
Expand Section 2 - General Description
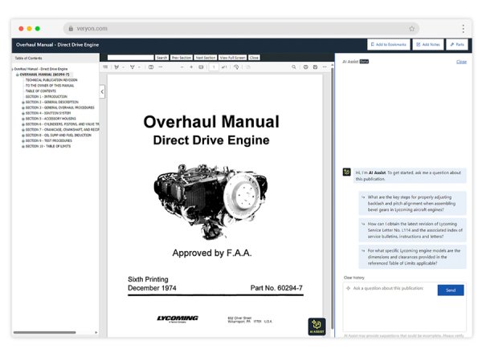click(22, 103)
